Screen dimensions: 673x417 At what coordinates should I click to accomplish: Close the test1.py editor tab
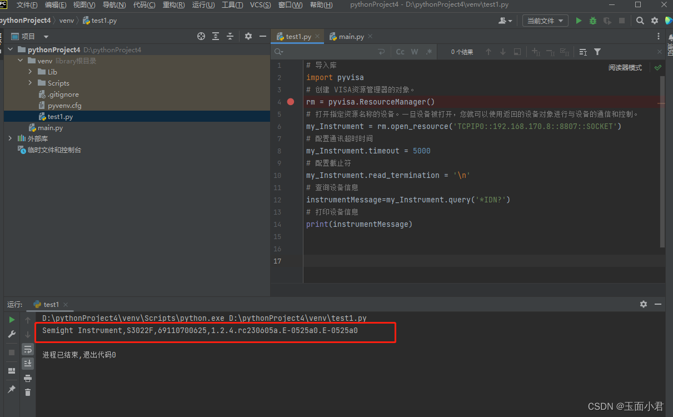tap(317, 37)
